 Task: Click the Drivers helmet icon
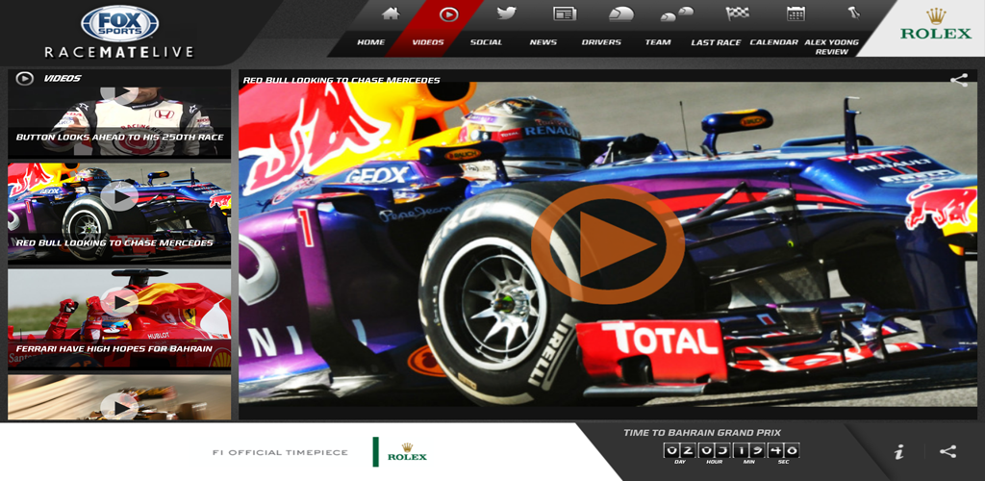621,13
